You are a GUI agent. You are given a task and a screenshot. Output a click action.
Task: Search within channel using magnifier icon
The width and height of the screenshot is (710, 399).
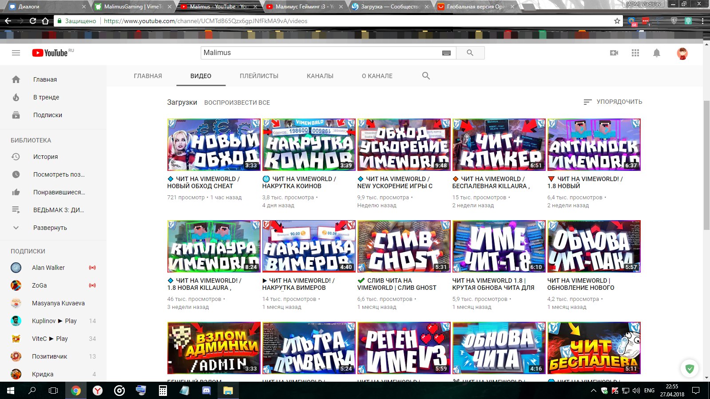tap(426, 76)
